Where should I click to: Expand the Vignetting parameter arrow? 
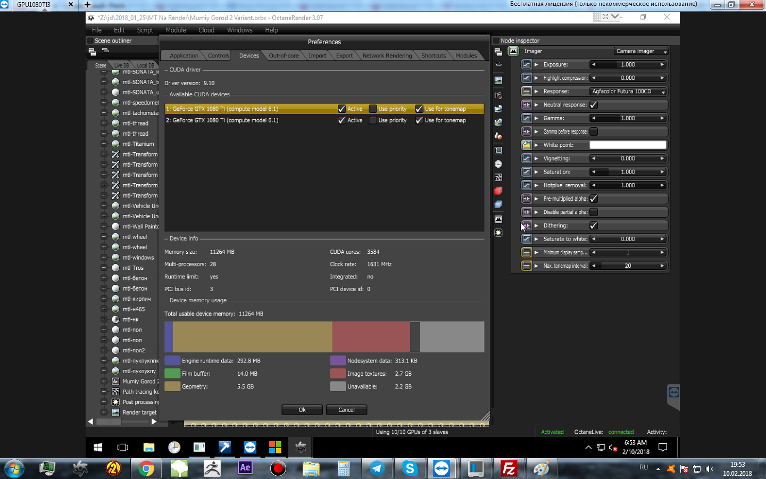click(x=536, y=158)
